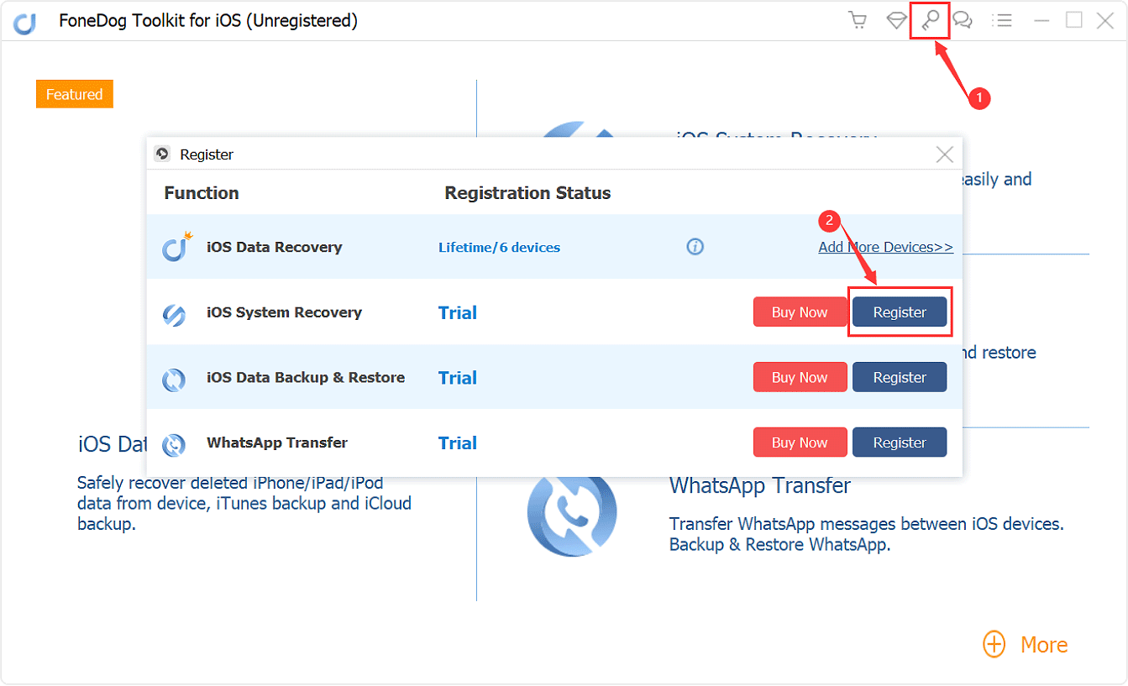Minimize the FoneDog Toolkit window
Image resolution: width=1128 pixels, height=686 pixels.
[1042, 20]
